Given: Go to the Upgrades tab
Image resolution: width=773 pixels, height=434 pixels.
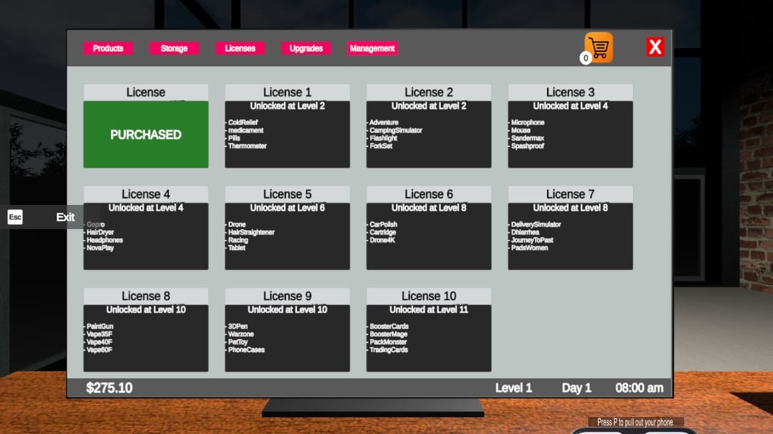Looking at the screenshot, I should click(306, 48).
